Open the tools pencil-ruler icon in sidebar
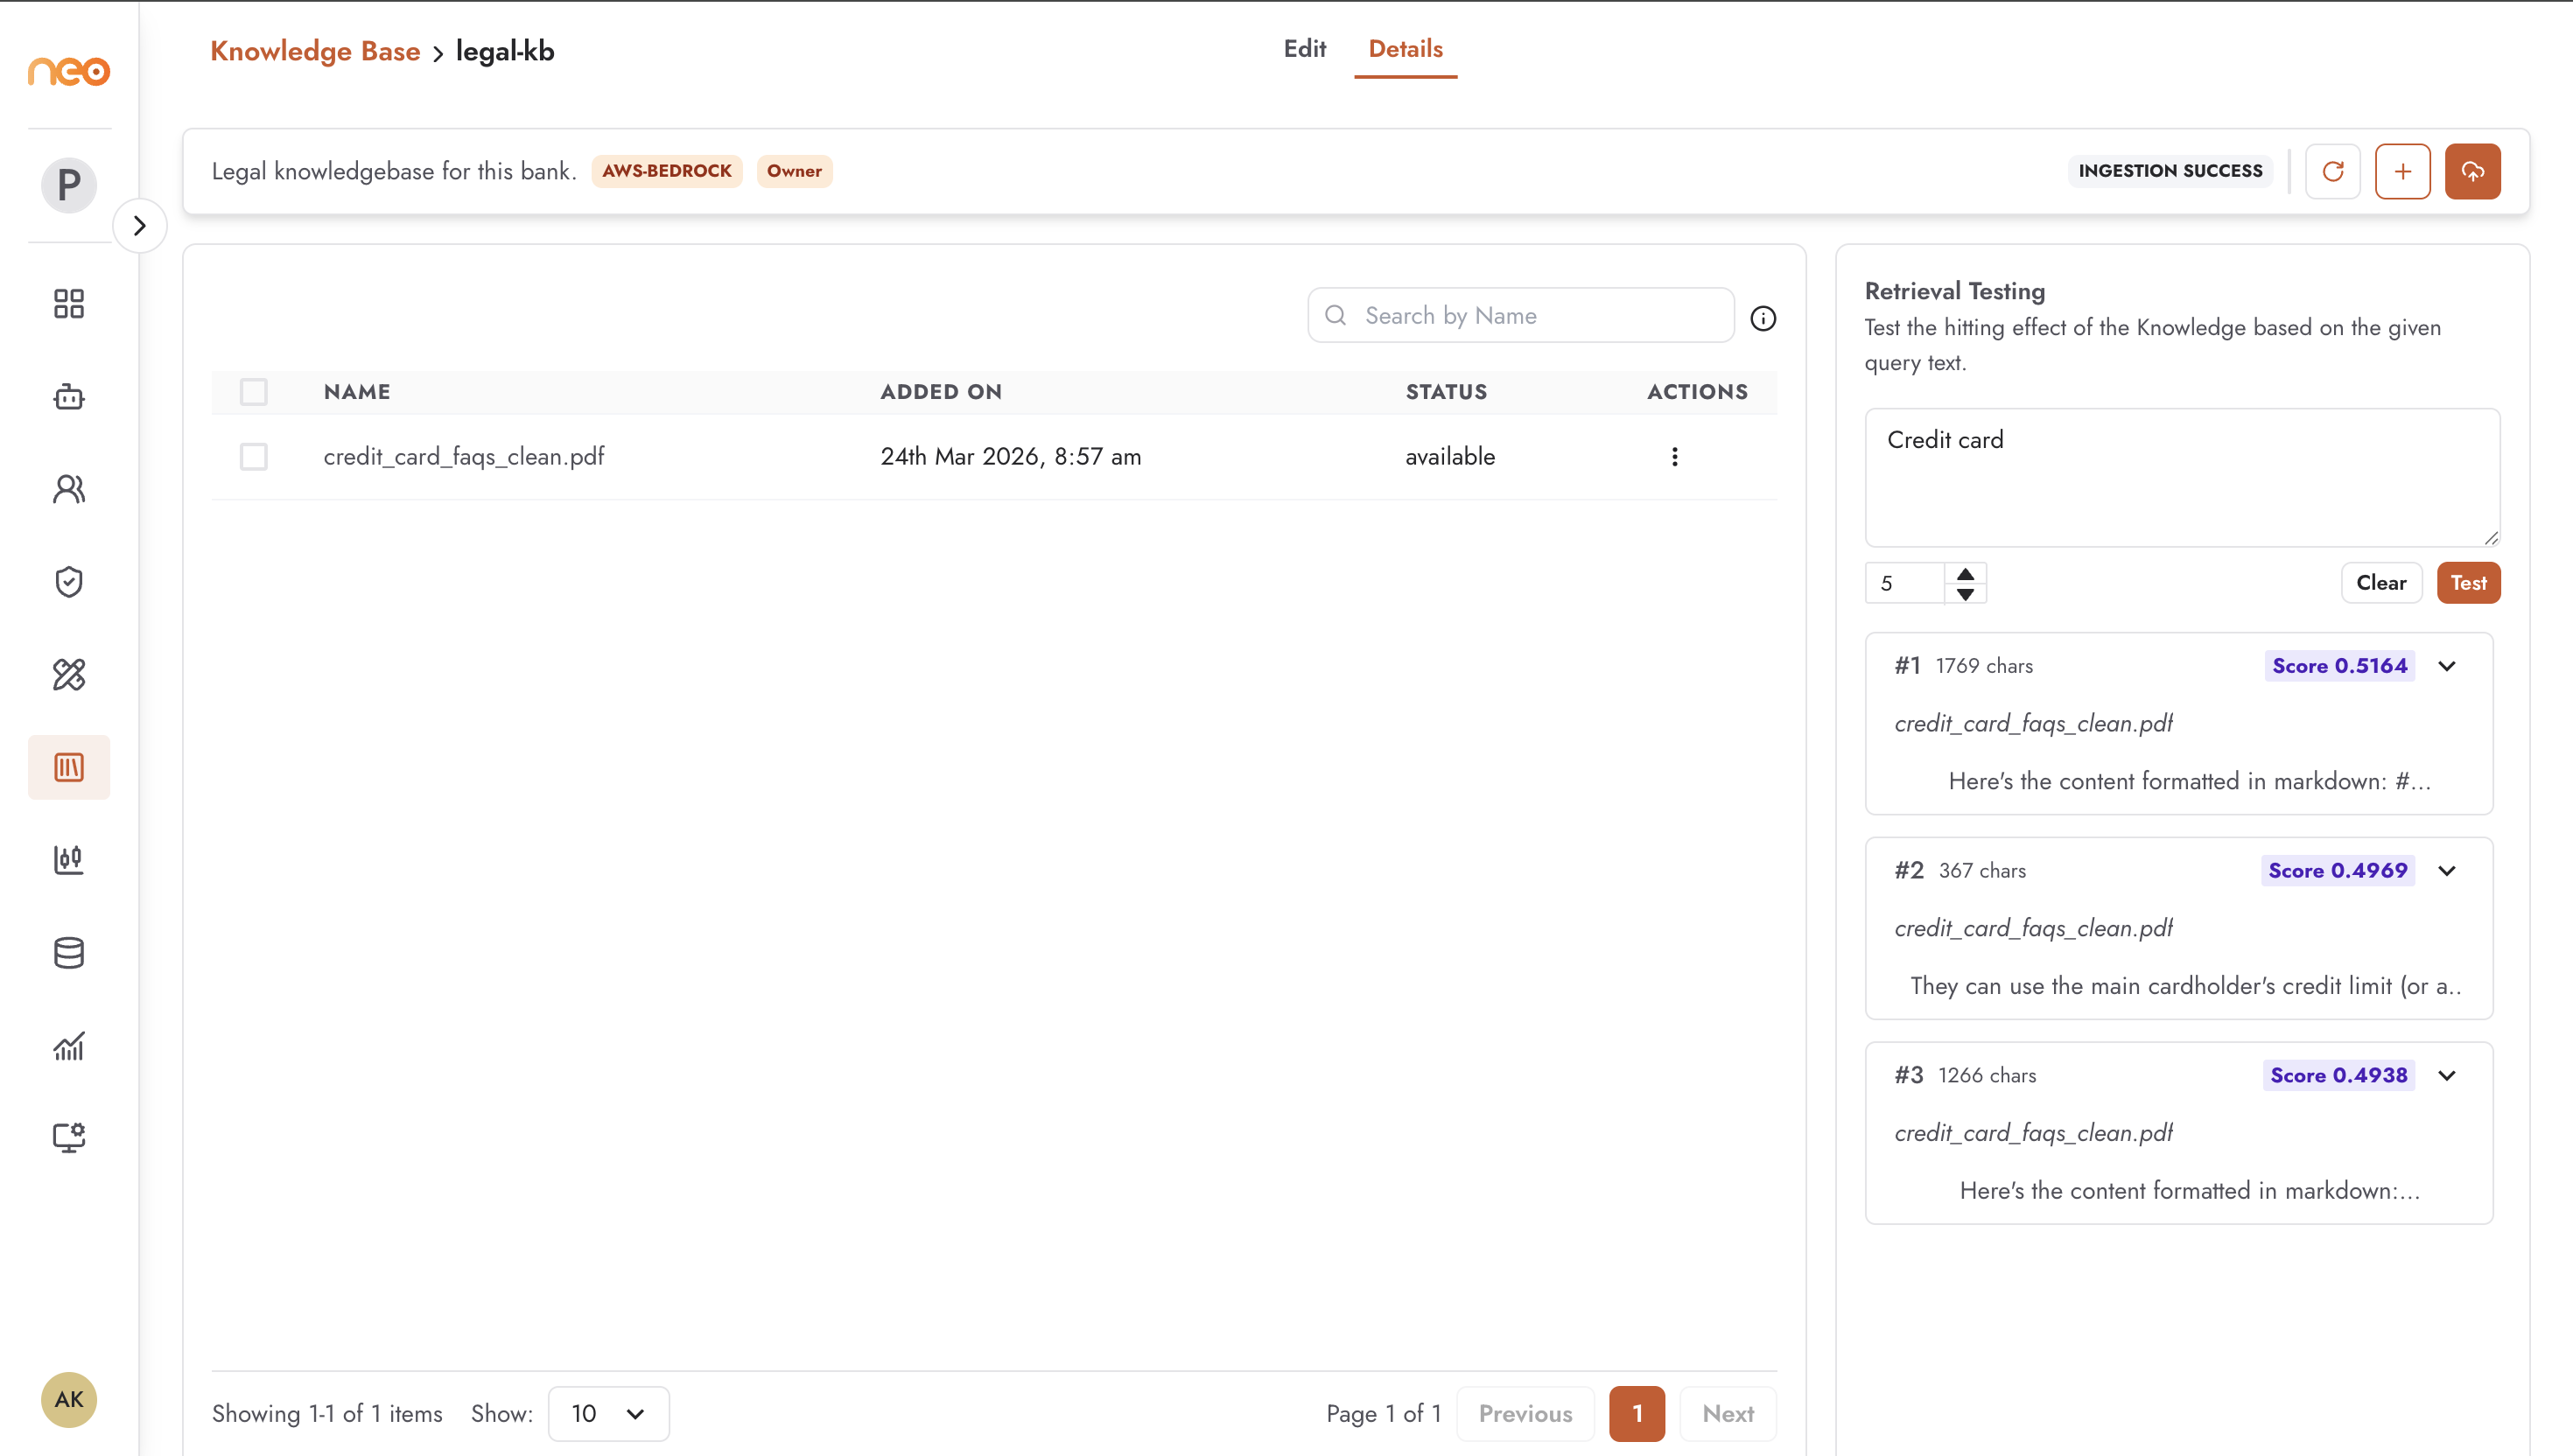This screenshot has height=1456, width=2573. pos(69,675)
